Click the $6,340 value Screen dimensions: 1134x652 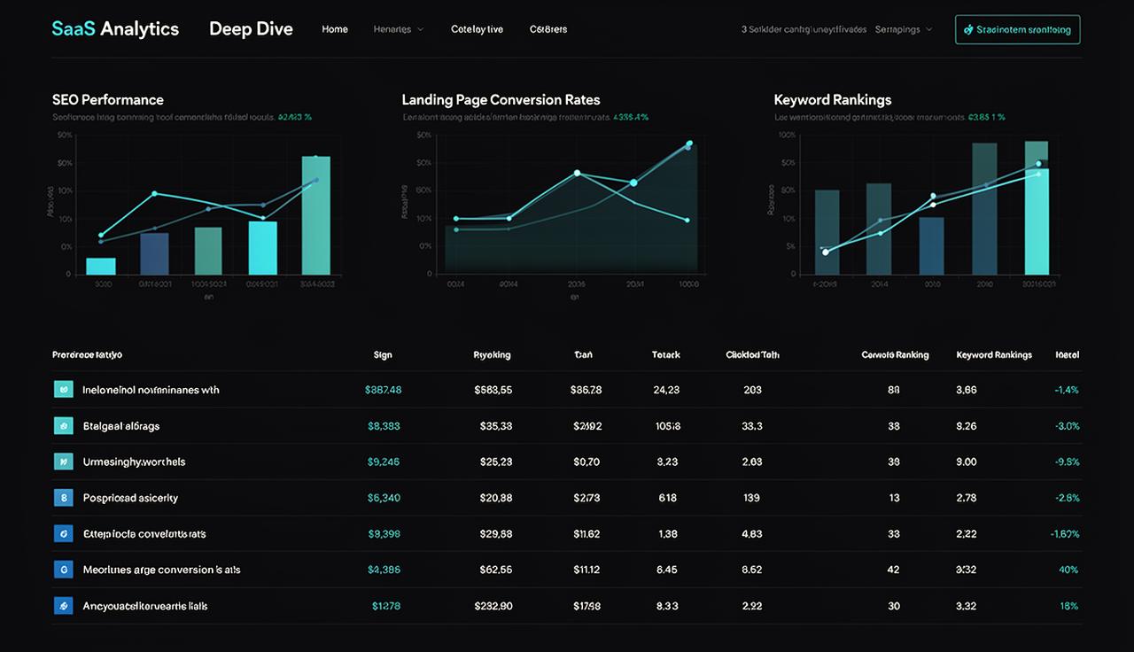point(384,498)
